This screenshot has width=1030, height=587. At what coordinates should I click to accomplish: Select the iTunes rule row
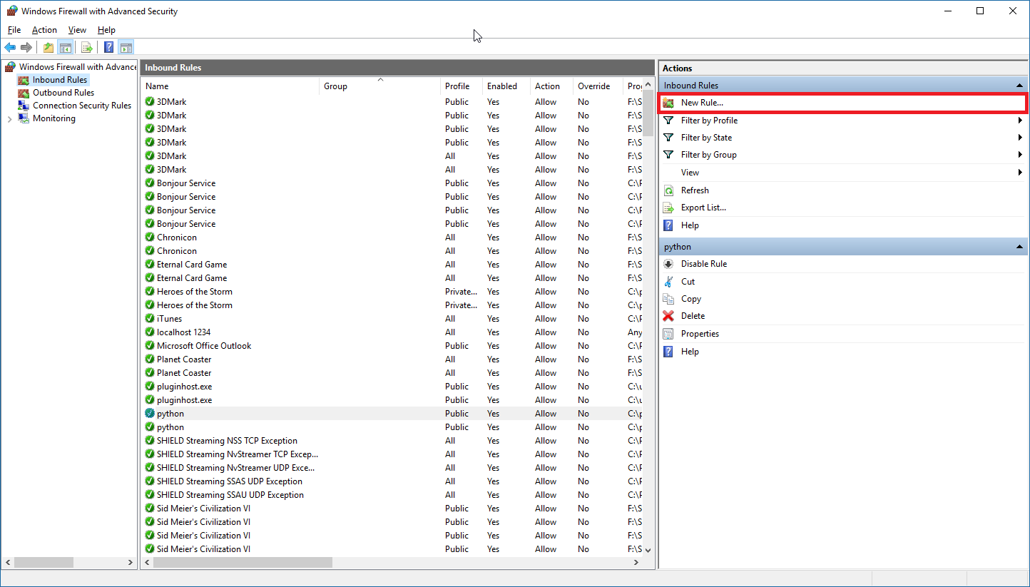point(391,319)
